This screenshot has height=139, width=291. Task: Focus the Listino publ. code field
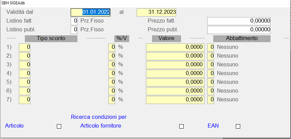pyautogui.click(x=74, y=30)
